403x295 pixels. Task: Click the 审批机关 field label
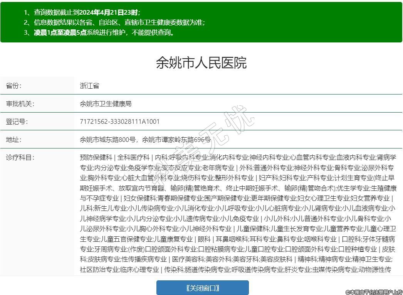pyautogui.click(x=20, y=104)
